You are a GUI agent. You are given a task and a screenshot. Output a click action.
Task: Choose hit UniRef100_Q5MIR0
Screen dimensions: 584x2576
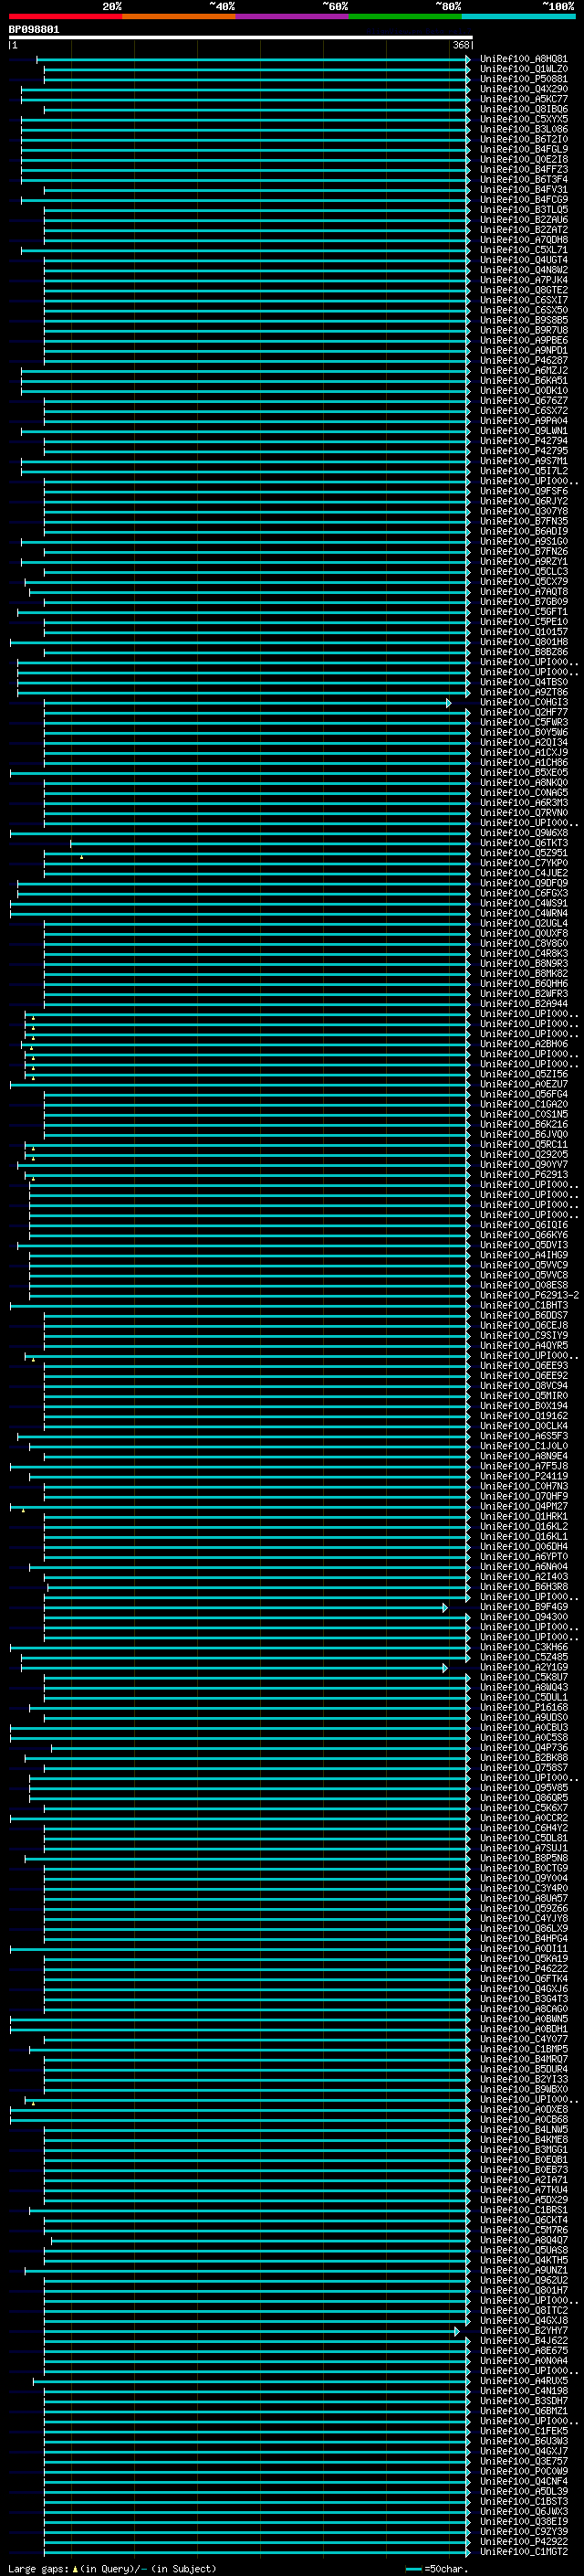click(x=523, y=1395)
